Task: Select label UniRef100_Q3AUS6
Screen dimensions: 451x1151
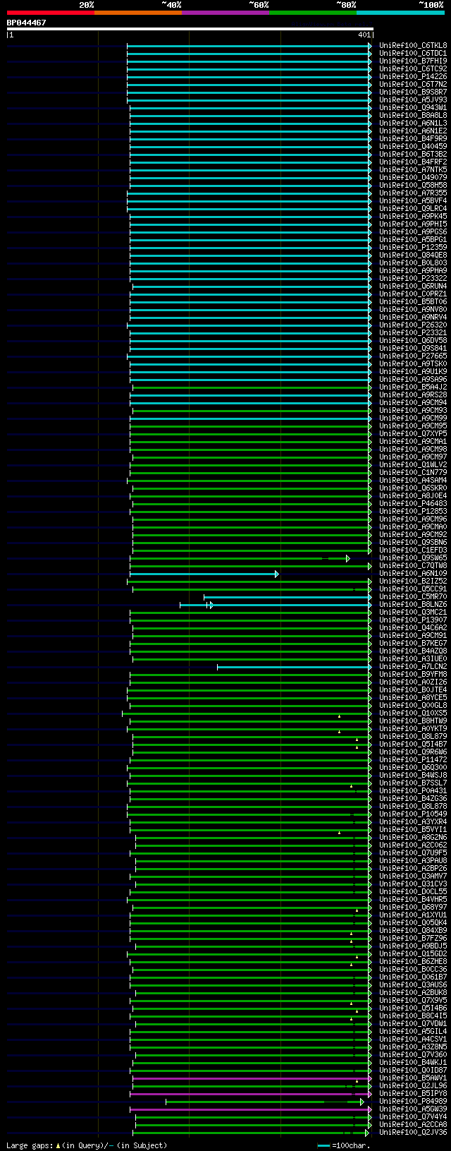Action: 413,984
